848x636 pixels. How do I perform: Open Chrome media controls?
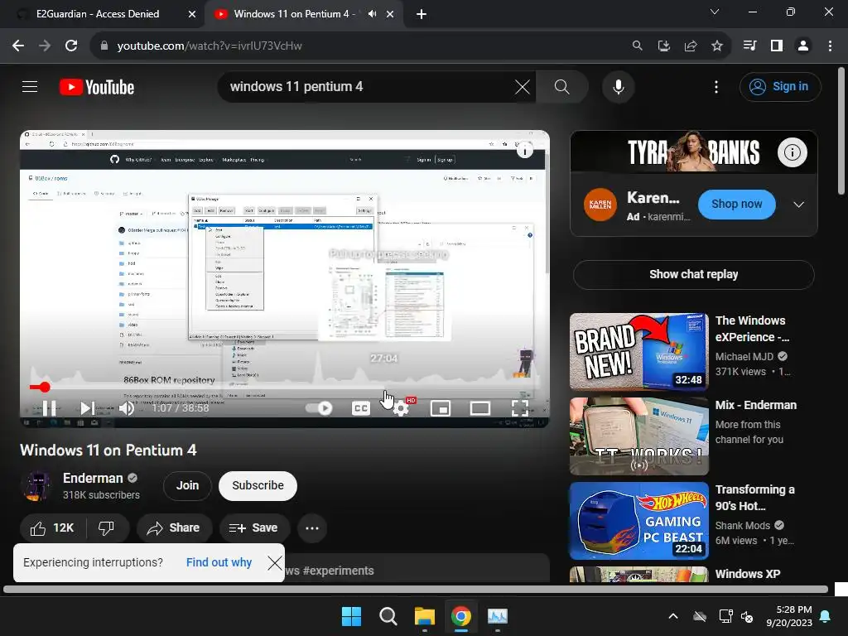click(x=749, y=46)
